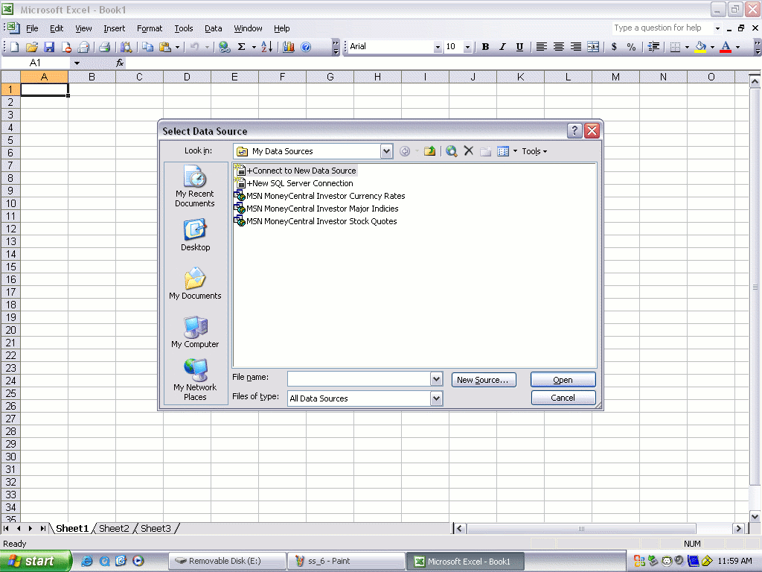762x572 pixels.
Task: Select My Network Places shortcut
Action: [x=195, y=380]
